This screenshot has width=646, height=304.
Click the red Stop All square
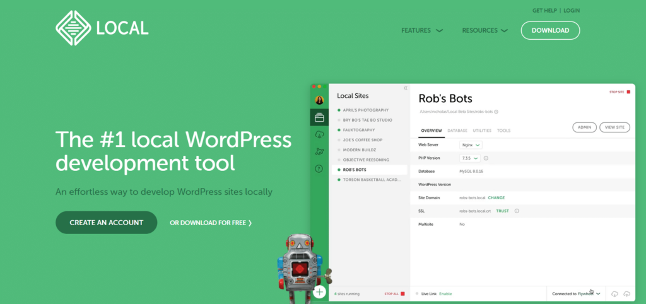tap(402, 294)
